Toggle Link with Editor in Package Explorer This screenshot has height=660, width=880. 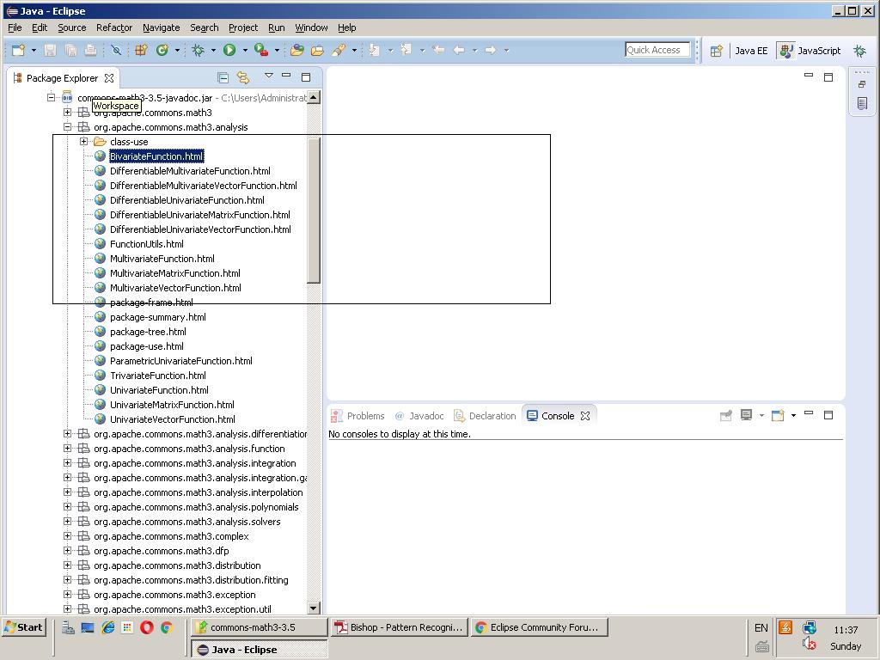[243, 77]
